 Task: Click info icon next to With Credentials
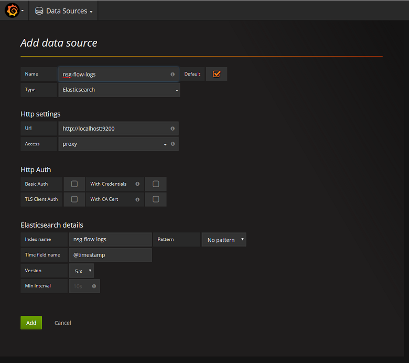tap(137, 184)
